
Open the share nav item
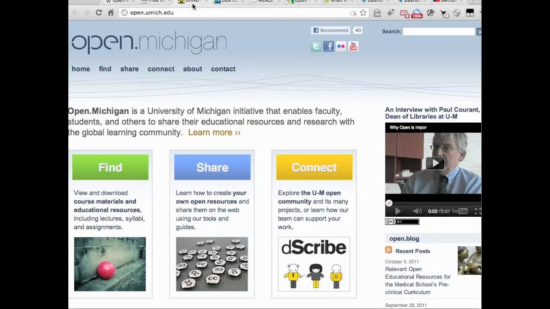[129, 69]
